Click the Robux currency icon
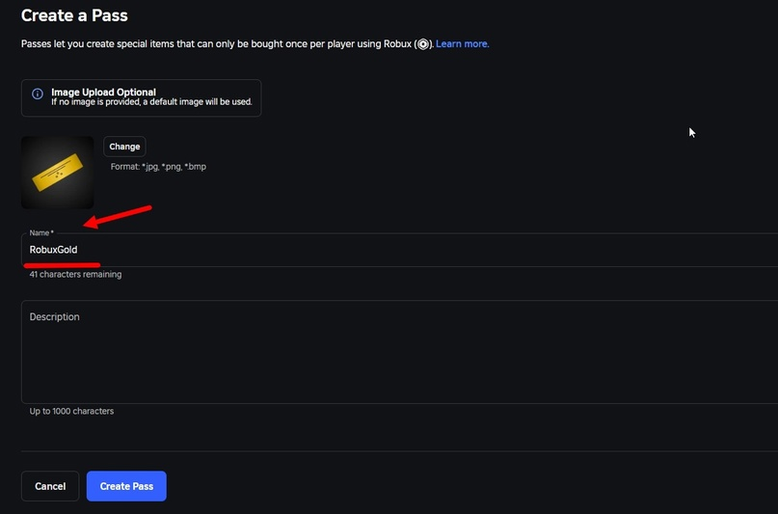 pos(422,44)
